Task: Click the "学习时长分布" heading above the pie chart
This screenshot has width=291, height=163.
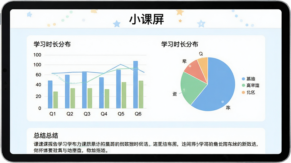Action: point(180,44)
